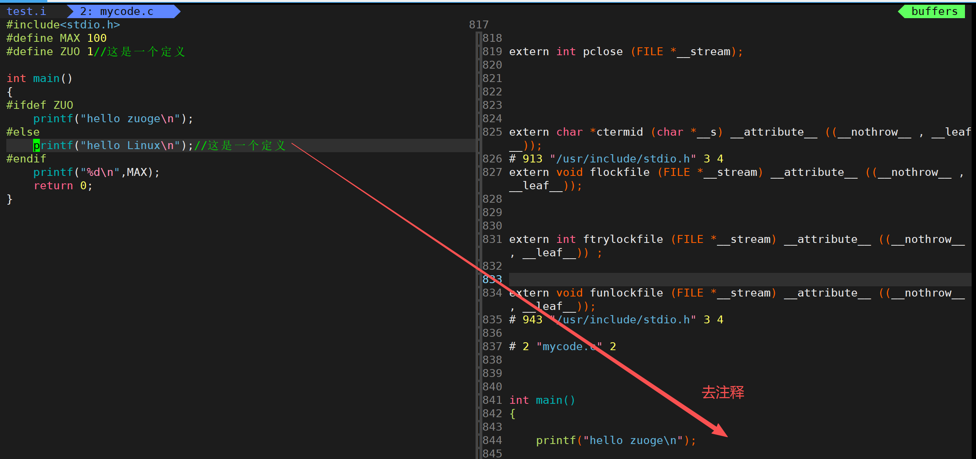Click line 826 '# 913 /usr/include/stdio.h'
Screen dimensions: 976x459
(616, 159)
